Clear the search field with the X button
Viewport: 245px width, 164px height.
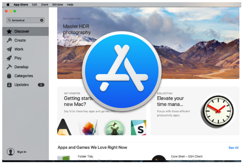[x=42, y=20]
